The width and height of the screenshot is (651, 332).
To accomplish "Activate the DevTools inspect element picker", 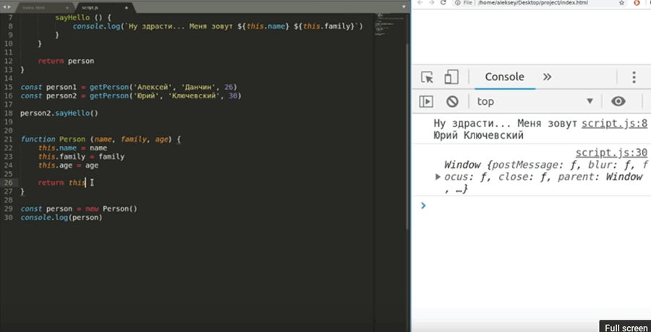I will point(427,77).
